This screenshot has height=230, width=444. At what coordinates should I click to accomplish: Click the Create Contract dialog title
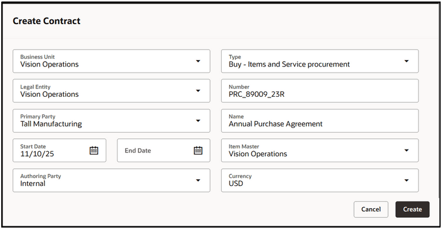[46, 21]
